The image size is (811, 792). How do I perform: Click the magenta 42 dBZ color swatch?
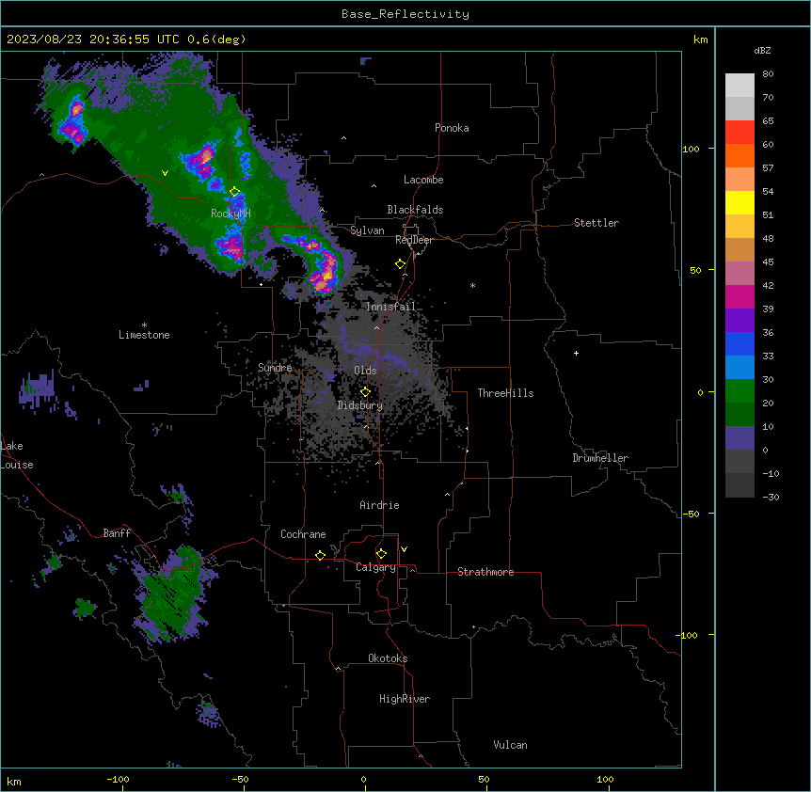[739, 296]
